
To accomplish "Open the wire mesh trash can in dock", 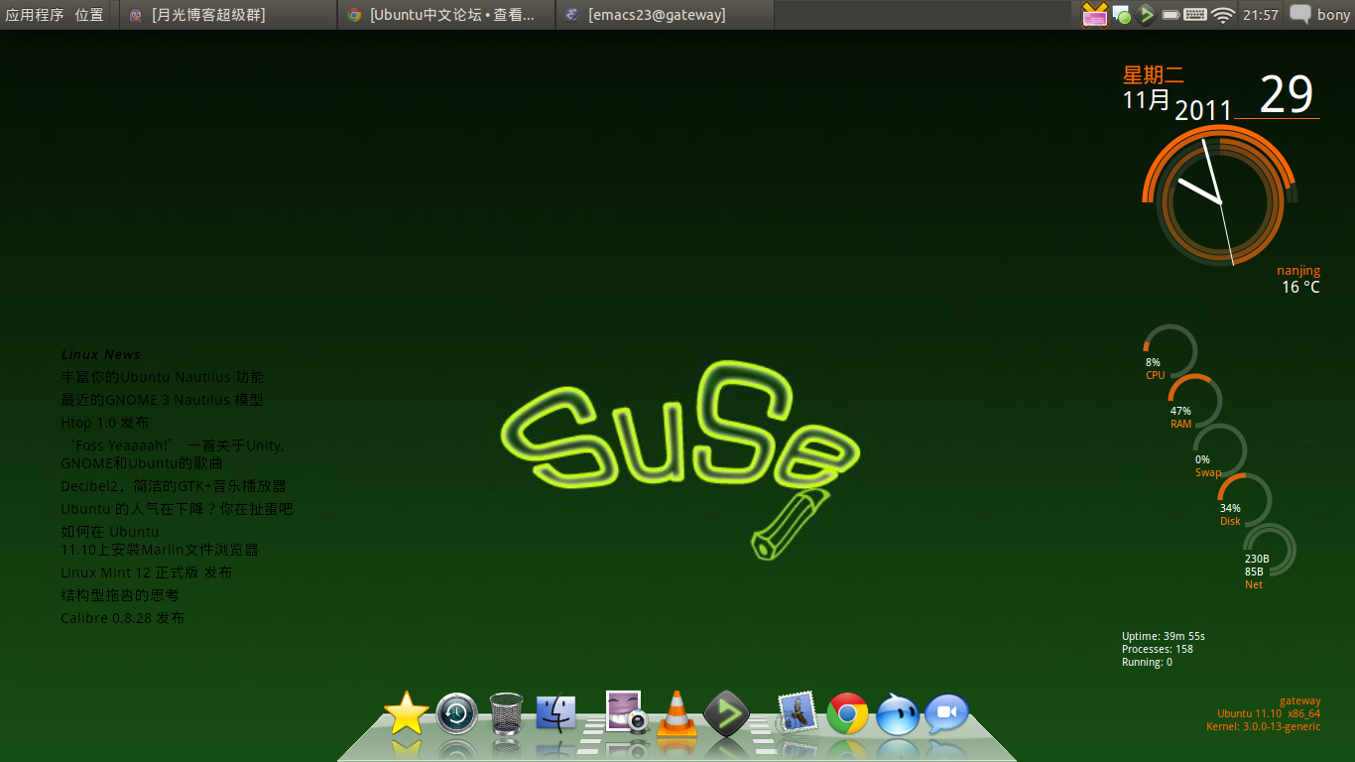I will tap(506, 713).
